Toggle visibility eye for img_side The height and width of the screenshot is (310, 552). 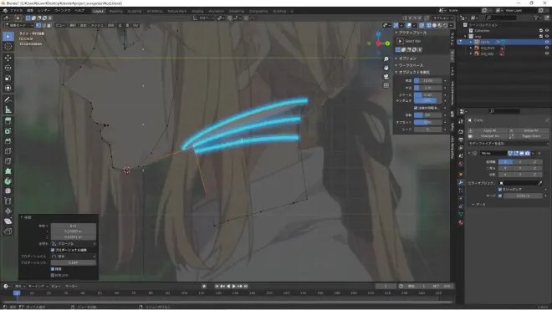click(x=547, y=53)
